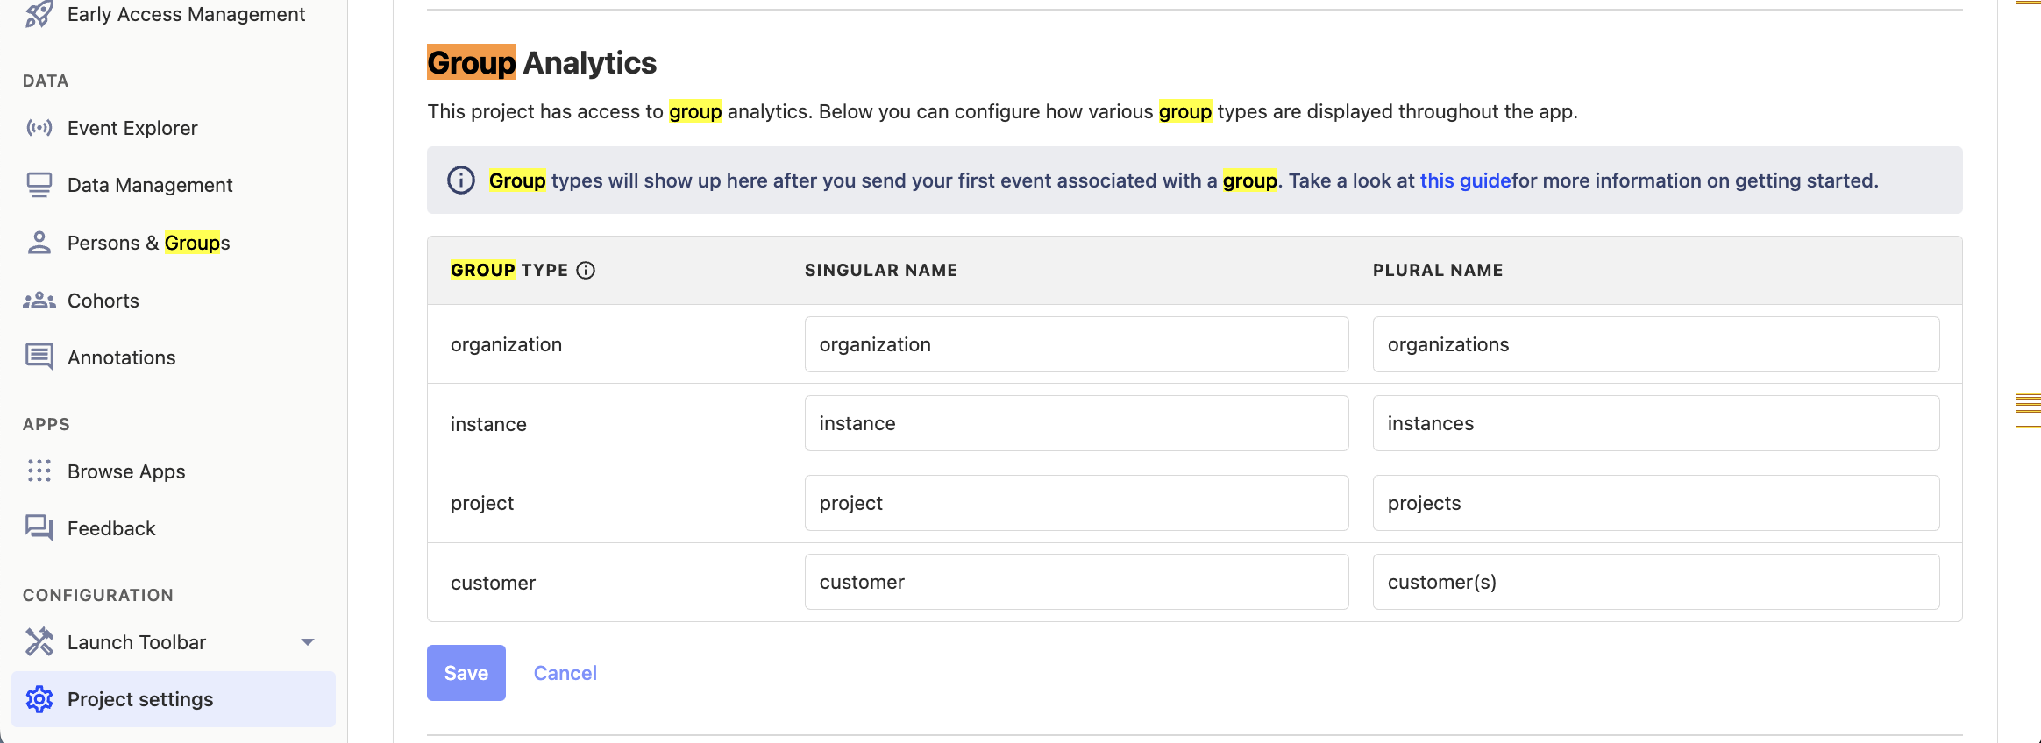Select the project singular name input
The image size is (2041, 743).
click(1076, 503)
